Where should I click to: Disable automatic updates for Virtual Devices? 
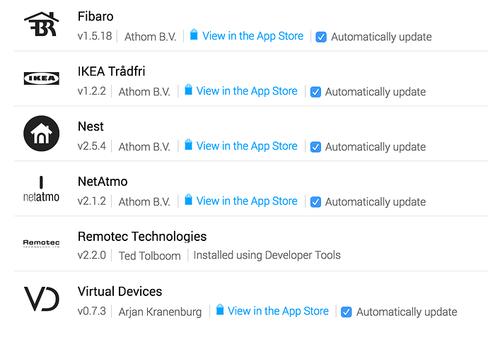(347, 312)
